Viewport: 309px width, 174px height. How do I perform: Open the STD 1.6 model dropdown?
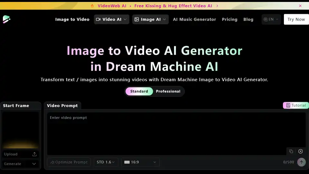click(x=106, y=162)
